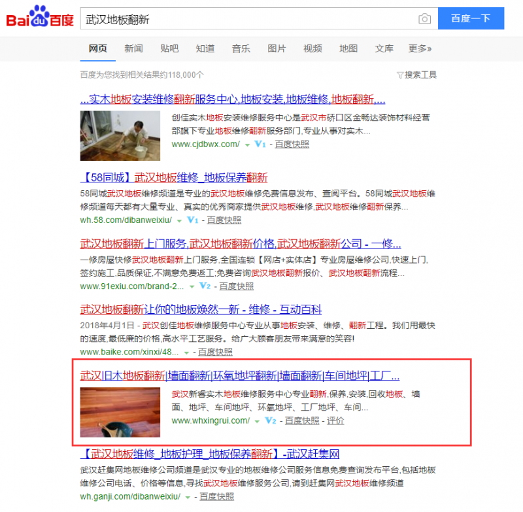523x512 pixels.
Task: Open the 百度快照 link of the first result
Action: [291, 145]
